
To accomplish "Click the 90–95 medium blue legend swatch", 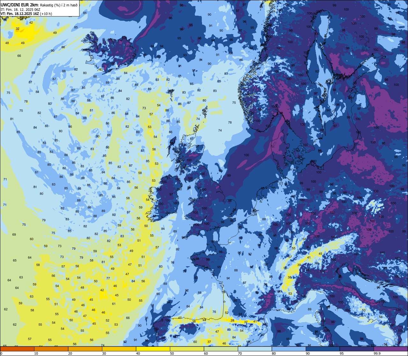I will pyautogui.click(x=323, y=349).
